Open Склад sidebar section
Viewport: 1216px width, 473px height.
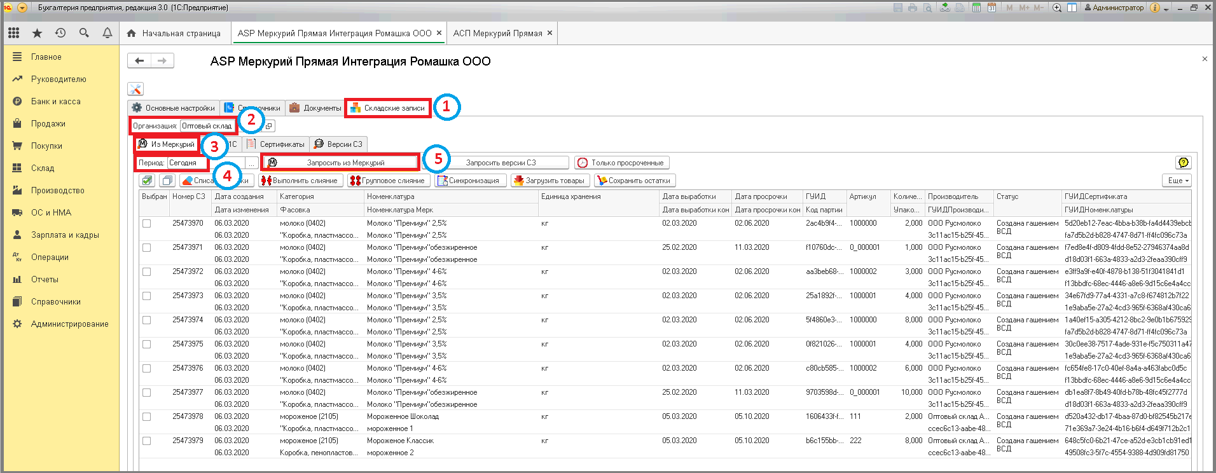point(43,168)
